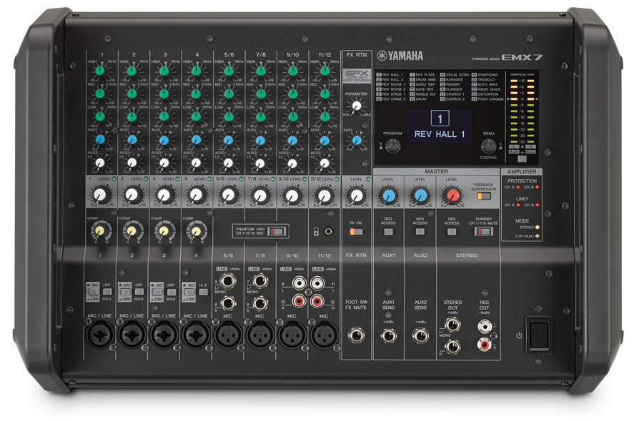Click the PROGRAM encoder knob
Viewport: 639px width, 421px height.
(x=392, y=146)
